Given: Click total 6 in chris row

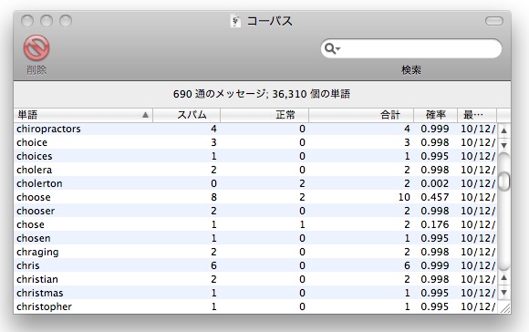Looking at the screenshot, I should pos(407,265).
